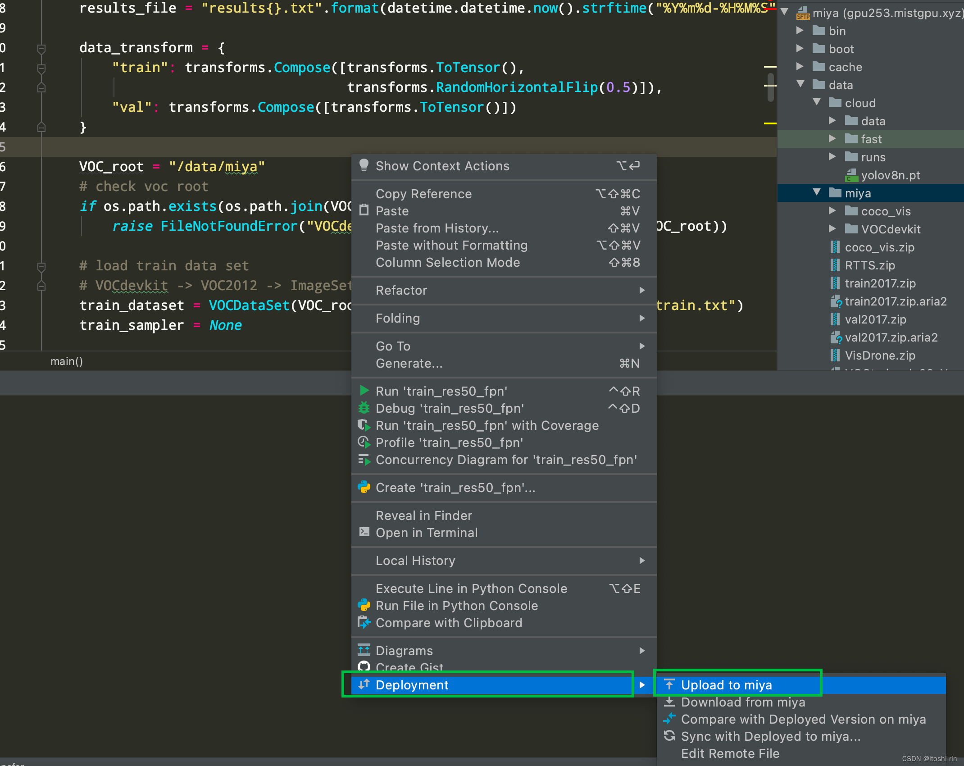This screenshot has width=964, height=766.
Task: Click the Compare with Deployed Version icon
Action: (x=669, y=718)
